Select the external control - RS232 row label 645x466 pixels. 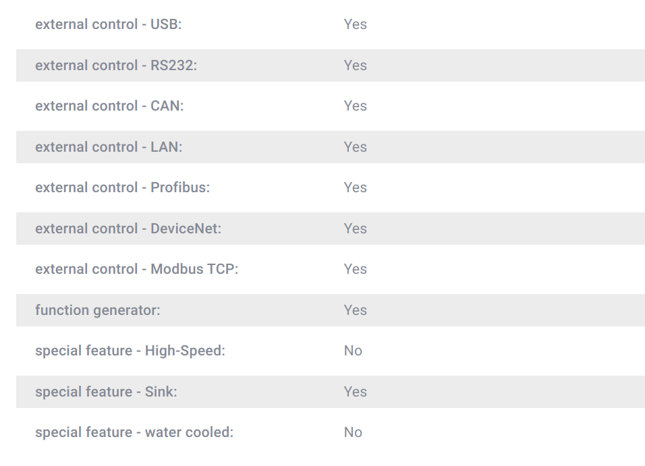[x=116, y=65]
